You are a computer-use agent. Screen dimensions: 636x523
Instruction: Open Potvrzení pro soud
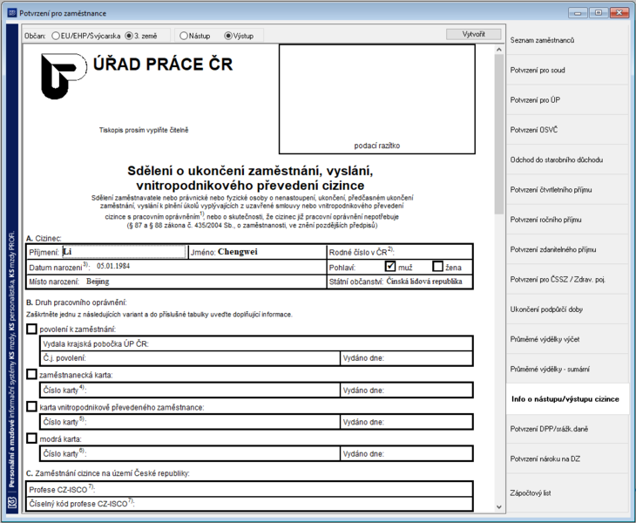point(567,71)
